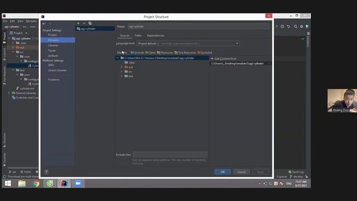The image size is (357, 201).
Task: Click Add Content Root link
Action: point(224,59)
